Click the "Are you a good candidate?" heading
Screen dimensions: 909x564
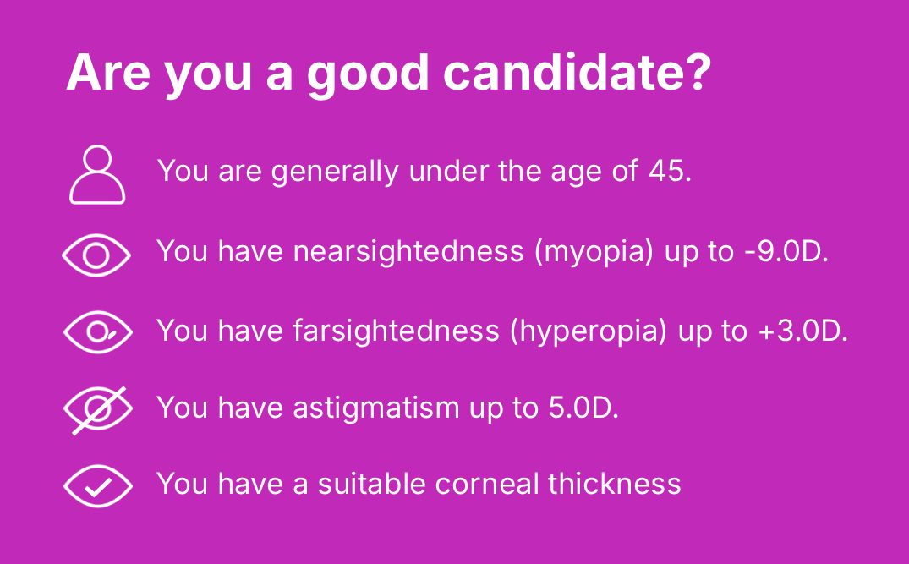click(x=388, y=74)
